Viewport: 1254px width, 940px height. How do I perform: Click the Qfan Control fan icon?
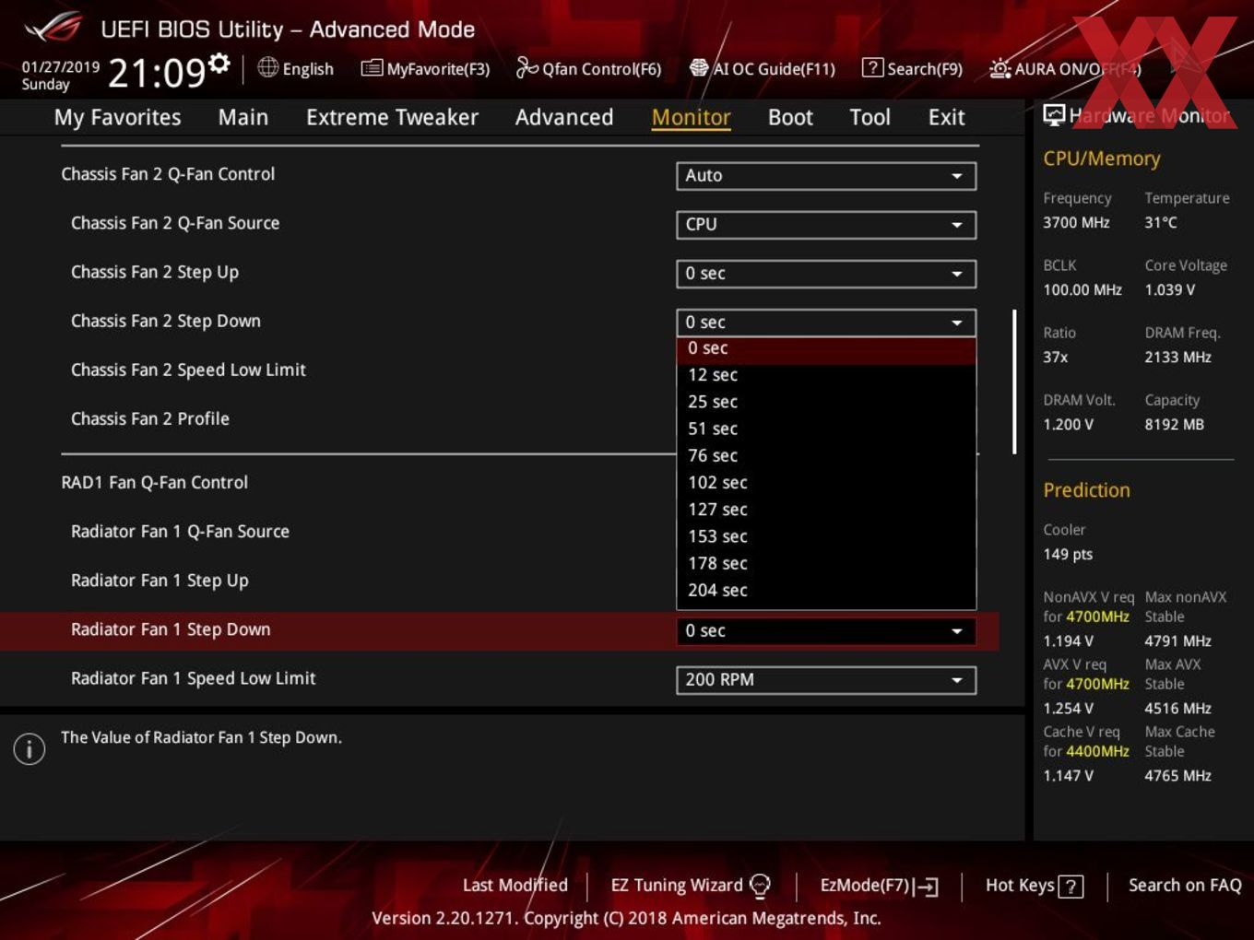point(526,67)
